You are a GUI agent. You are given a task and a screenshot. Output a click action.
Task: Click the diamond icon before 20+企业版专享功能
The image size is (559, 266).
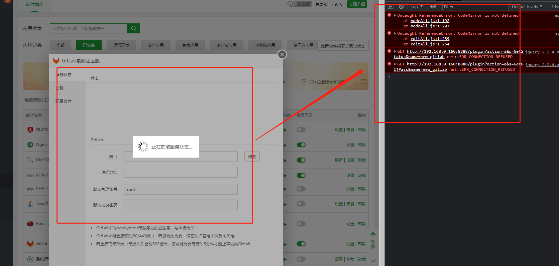pyautogui.click(x=304, y=81)
